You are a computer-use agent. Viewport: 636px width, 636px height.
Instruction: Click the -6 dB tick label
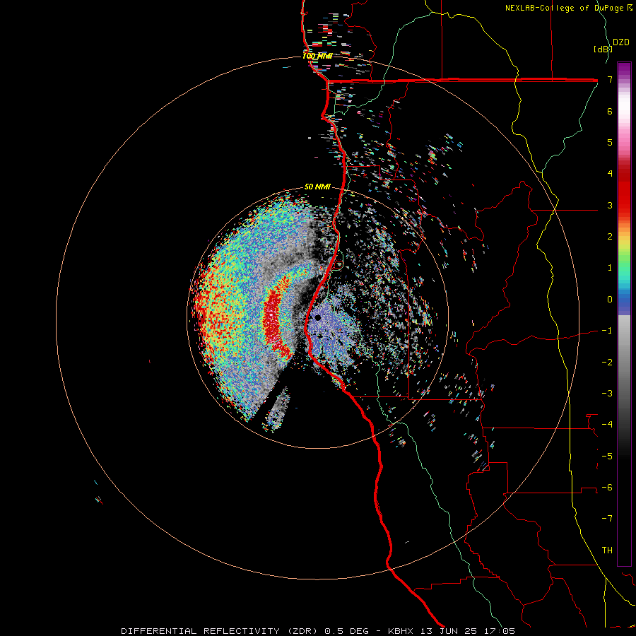pyautogui.click(x=607, y=487)
